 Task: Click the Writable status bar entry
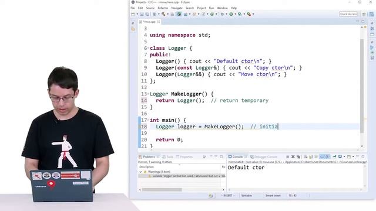tap(247, 195)
